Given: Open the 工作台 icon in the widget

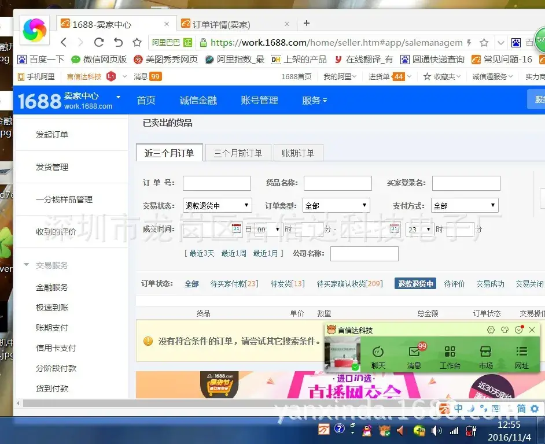Looking at the screenshot, I should [x=450, y=357].
